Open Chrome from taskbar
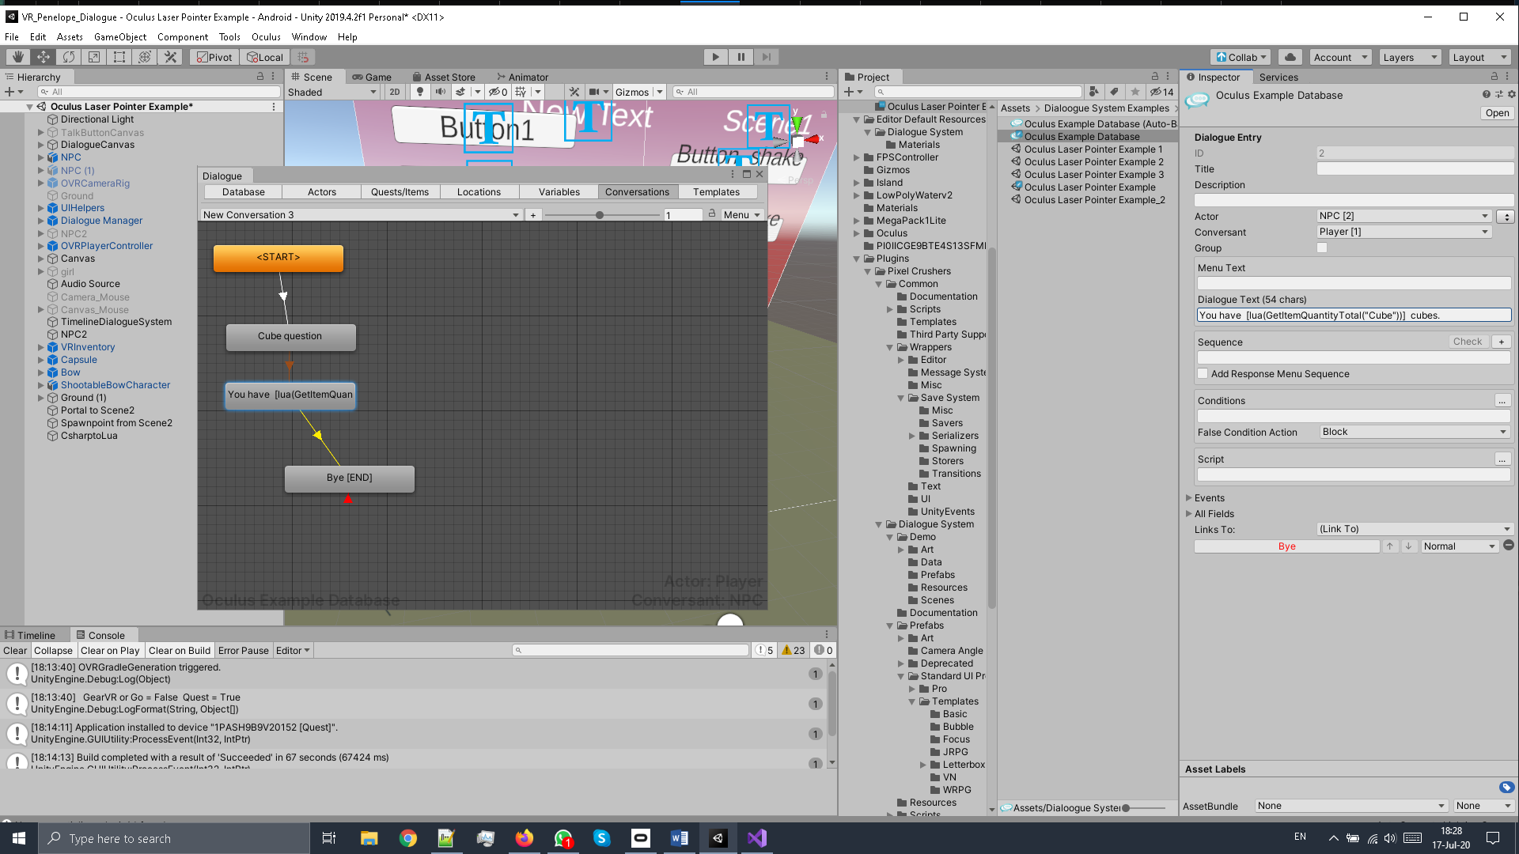The width and height of the screenshot is (1519, 854). 408,838
